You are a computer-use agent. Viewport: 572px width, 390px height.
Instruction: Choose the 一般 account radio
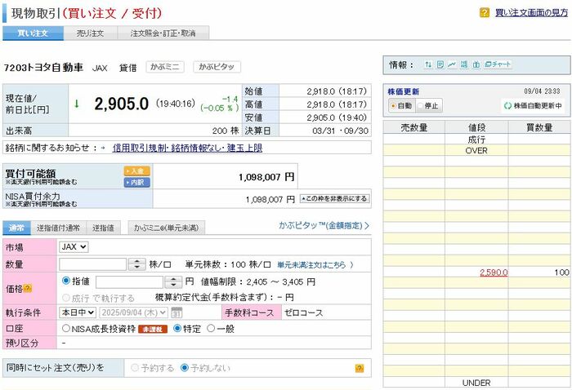click(211, 329)
